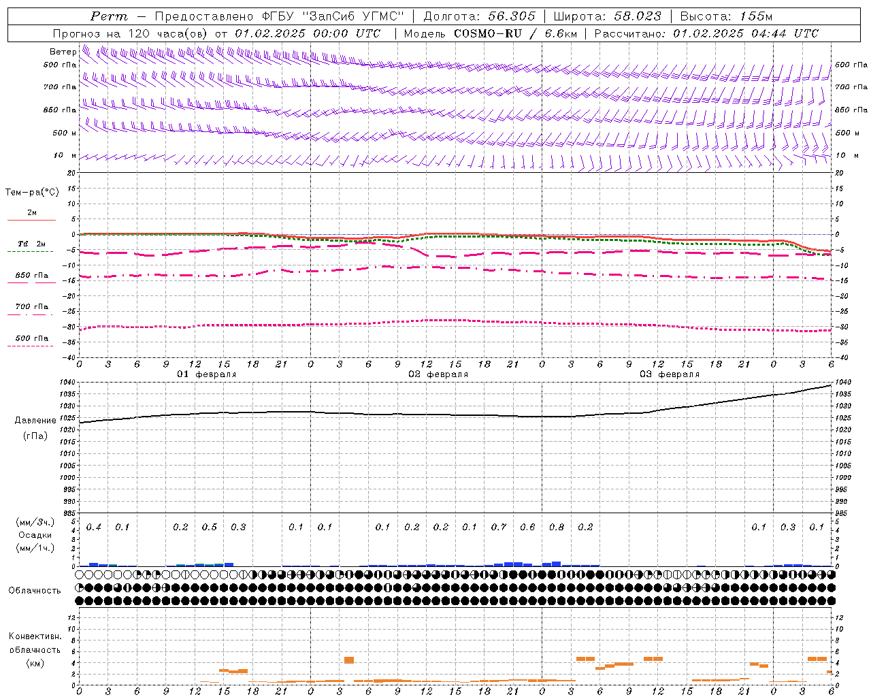The height and width of the screenshot is (697, 871).
Task: Click "Рассчитано: 01.02.2025 04:44 UTC" text
Action: coord(706,33)
